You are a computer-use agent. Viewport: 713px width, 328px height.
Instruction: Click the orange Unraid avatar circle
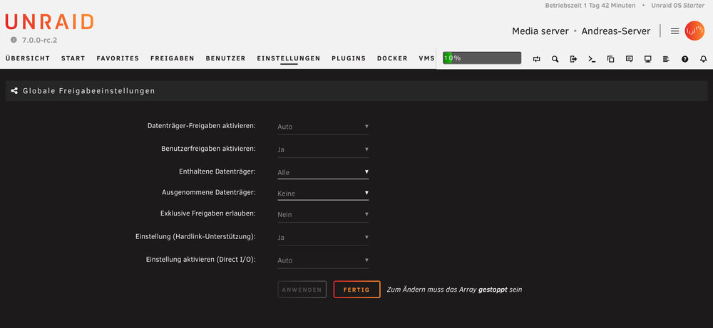coord(694,31)
